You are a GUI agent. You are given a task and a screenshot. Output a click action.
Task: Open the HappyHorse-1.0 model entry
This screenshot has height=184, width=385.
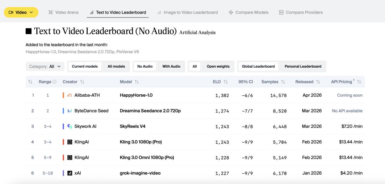click(136, 95)
